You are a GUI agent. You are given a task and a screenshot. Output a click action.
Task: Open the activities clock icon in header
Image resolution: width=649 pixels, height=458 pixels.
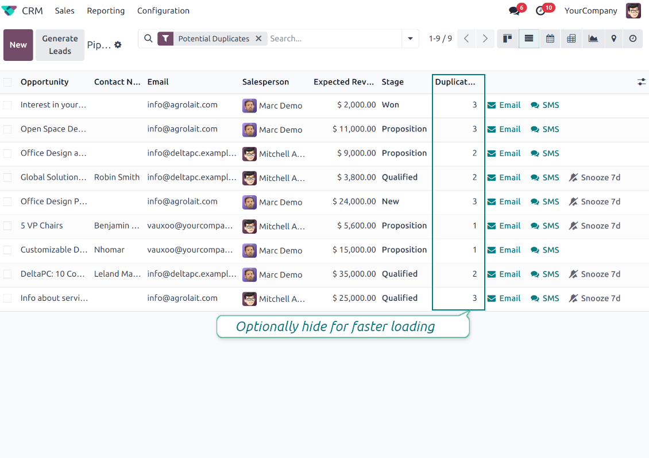[540, 11]
